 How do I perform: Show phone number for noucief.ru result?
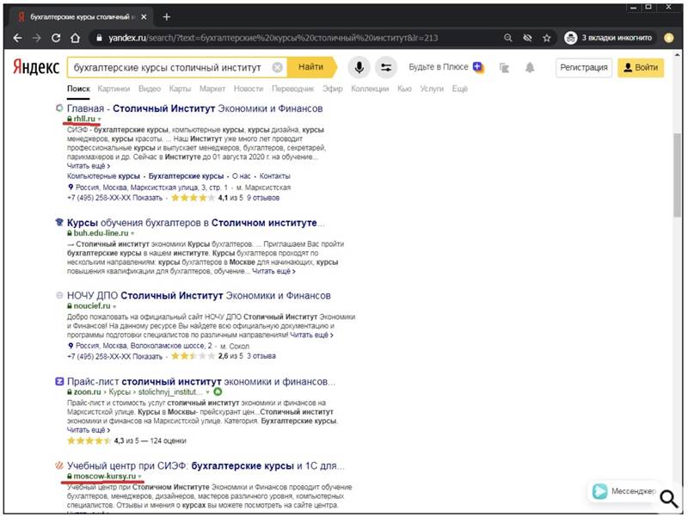point(147,356)
